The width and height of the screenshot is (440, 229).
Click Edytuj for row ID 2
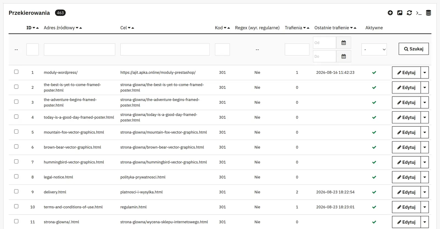point(406,87)
